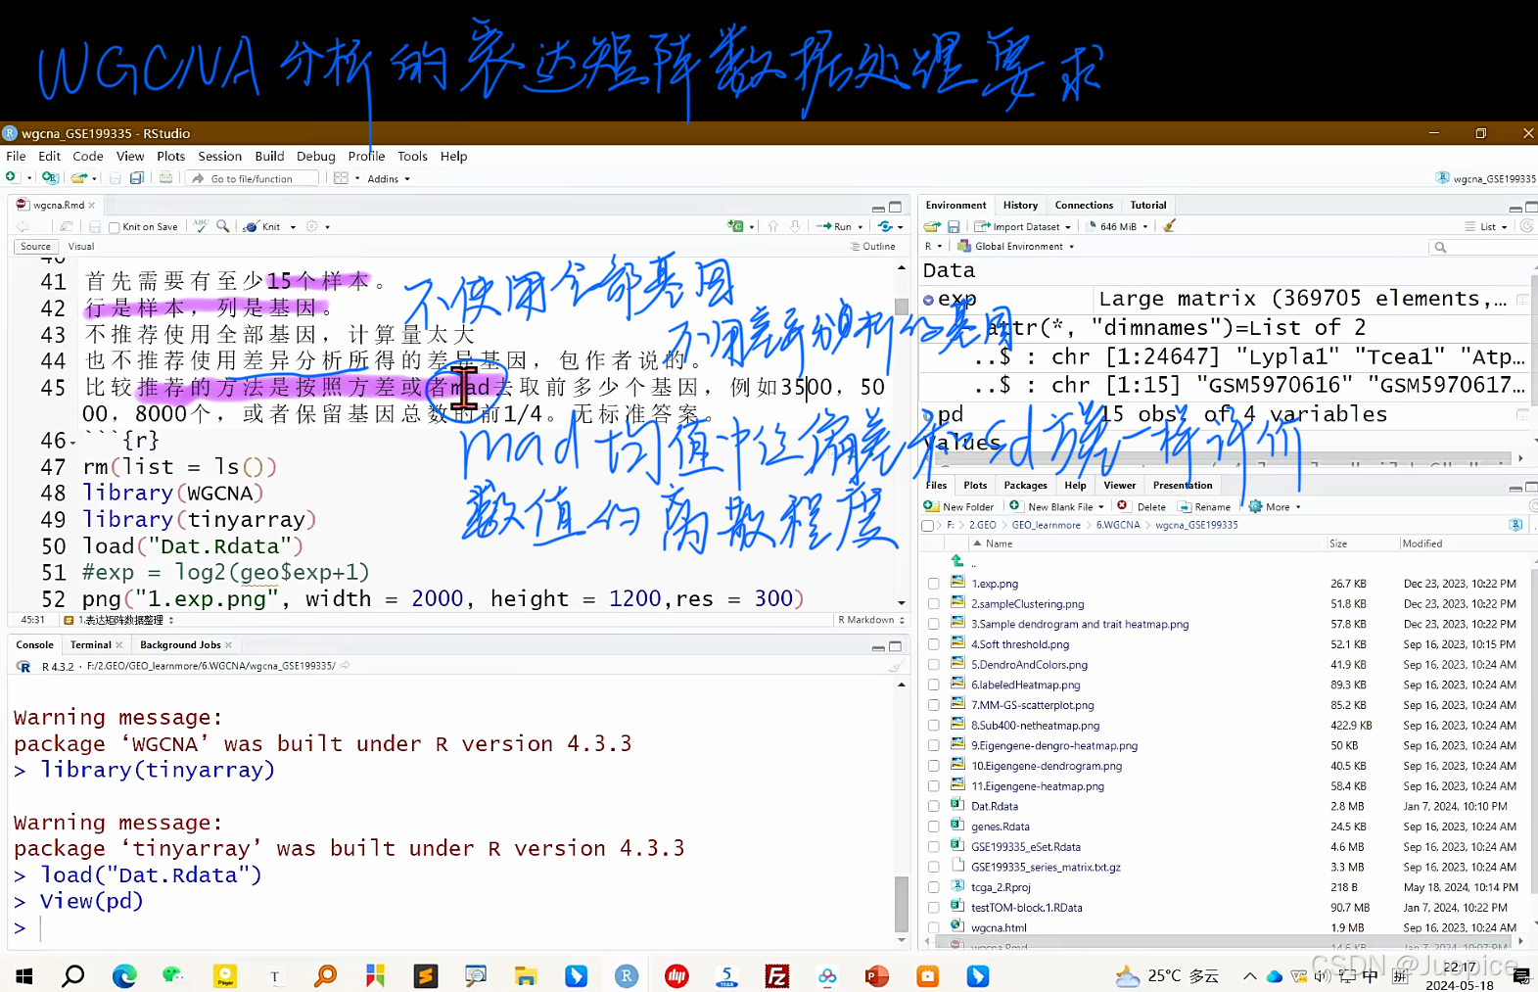
Task: Minimize the Console pane
Action: (878, 647)
